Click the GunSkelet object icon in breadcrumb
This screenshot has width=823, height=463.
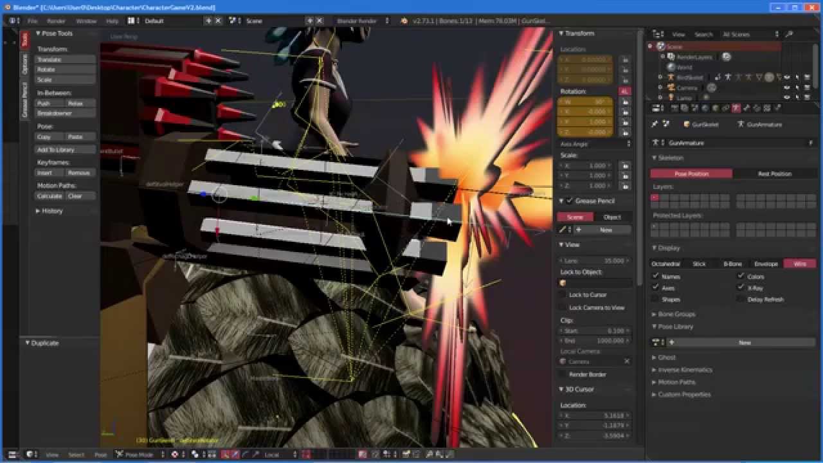(x=687, y=124)
